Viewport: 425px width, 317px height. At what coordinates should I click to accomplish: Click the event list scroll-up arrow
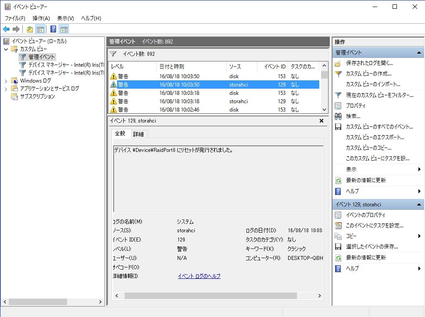tap(324, 66)
